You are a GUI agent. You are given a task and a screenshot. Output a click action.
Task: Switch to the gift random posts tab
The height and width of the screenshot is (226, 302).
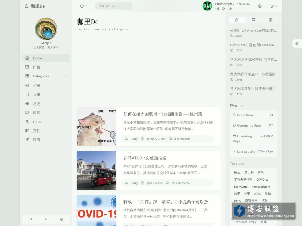pos(270,20)
